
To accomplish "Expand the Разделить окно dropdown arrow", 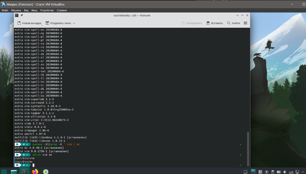I will [74, 23].
